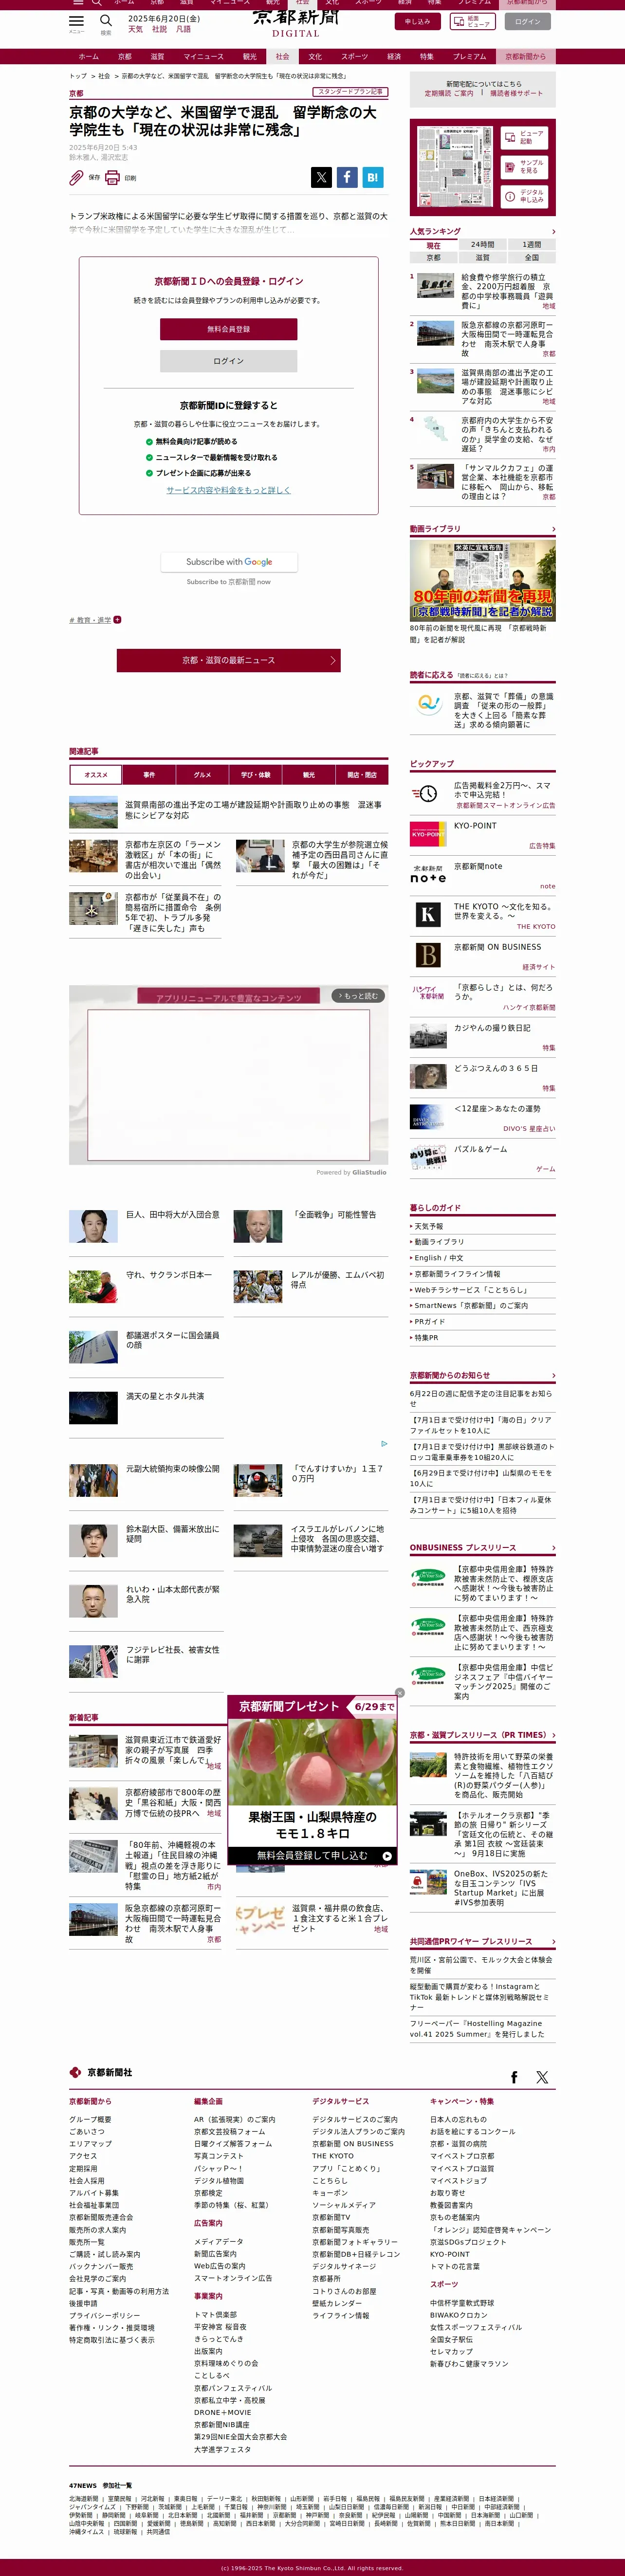Click 申し込み header button

(x=417, y=21)
